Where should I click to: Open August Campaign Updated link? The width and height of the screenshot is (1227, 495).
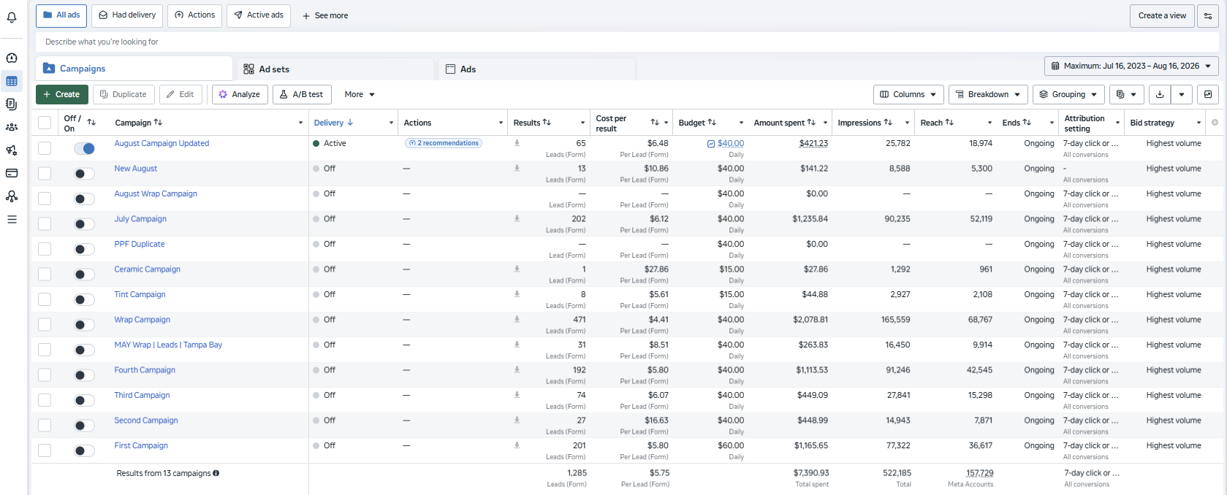click(x=162, y=143)
